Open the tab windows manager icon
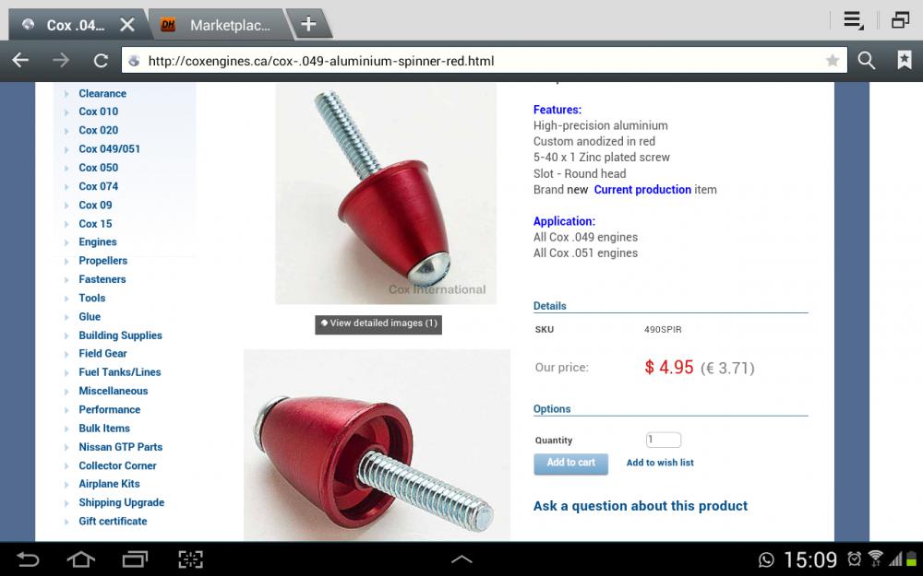The width and height of the screenshot is (923, 576). [x=900, y=20]
